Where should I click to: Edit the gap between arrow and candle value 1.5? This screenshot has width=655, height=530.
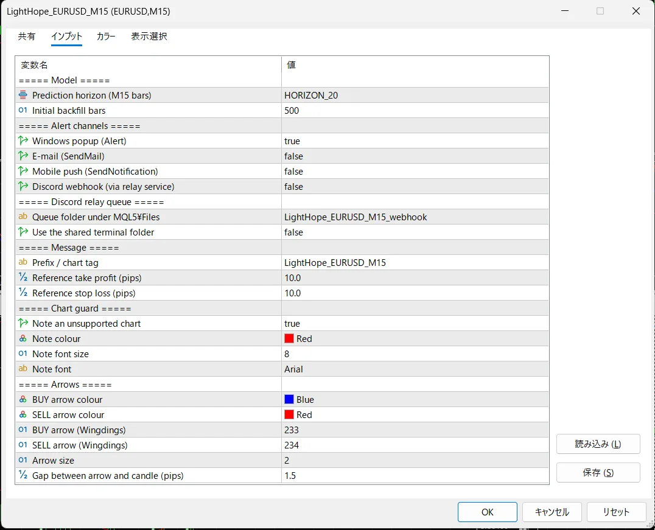point(415,475)
